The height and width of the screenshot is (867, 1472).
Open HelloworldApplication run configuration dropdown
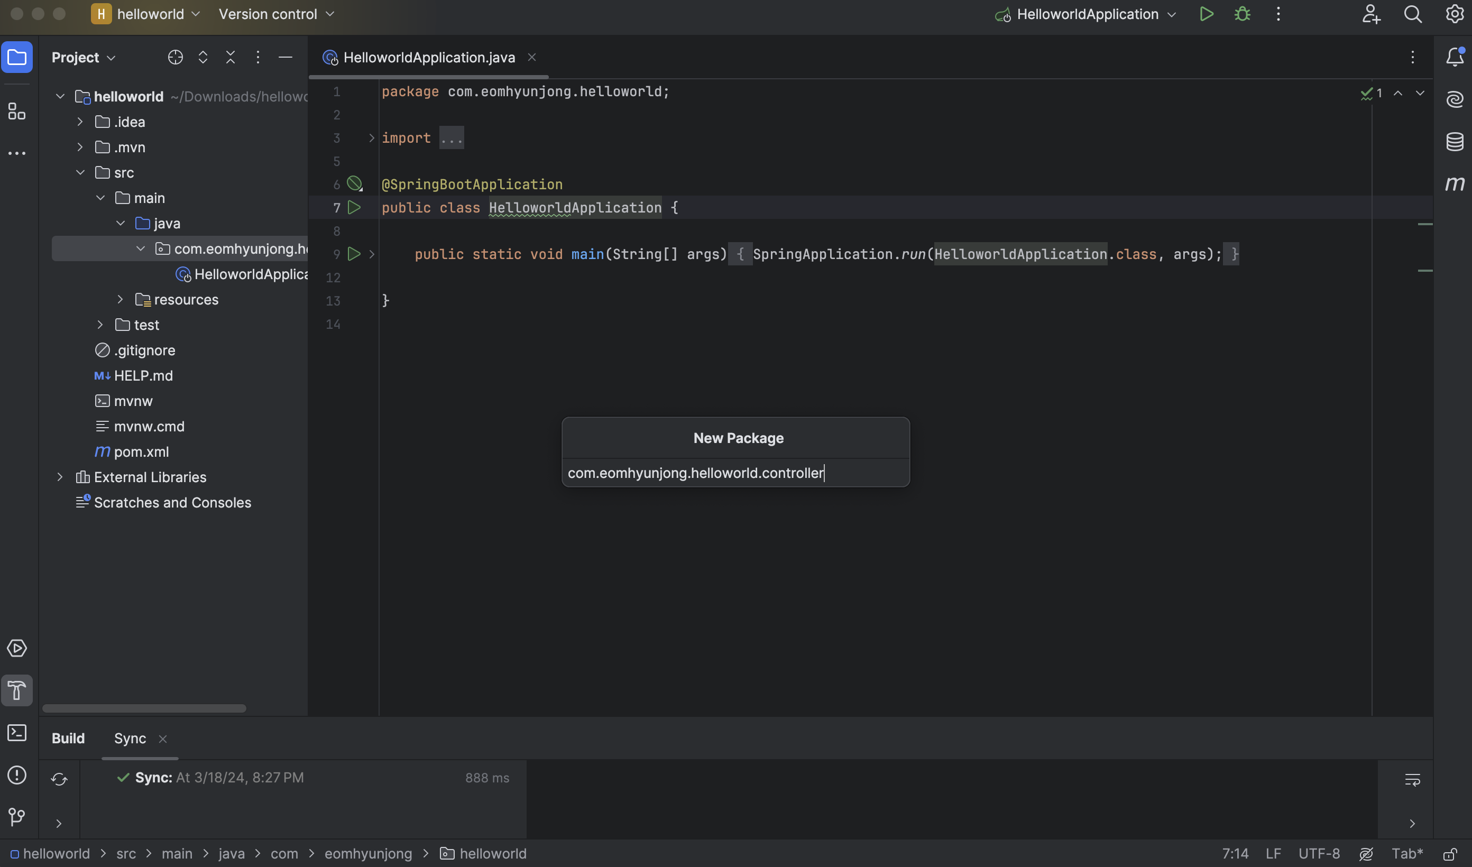click(1086, 14)
